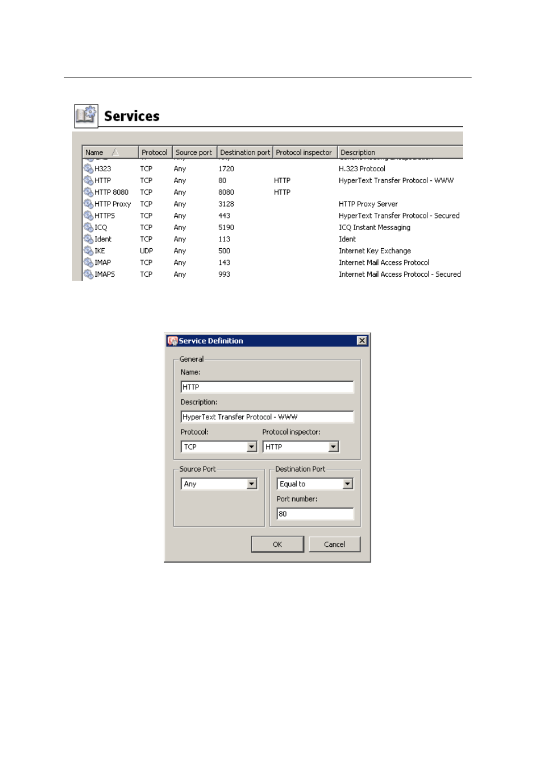535x758 pixels.
Task: Select the H323 service gear icon
Action: click(x=89, y=168)
